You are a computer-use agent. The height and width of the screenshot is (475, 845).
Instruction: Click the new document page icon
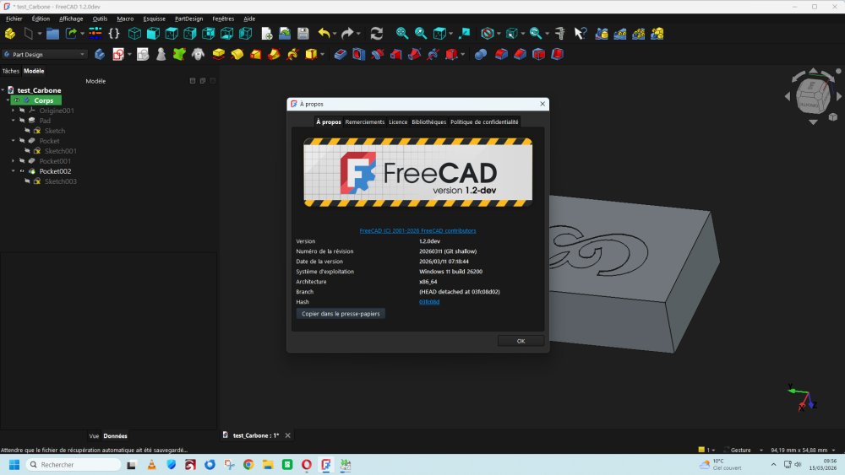[x=266, y=34]
